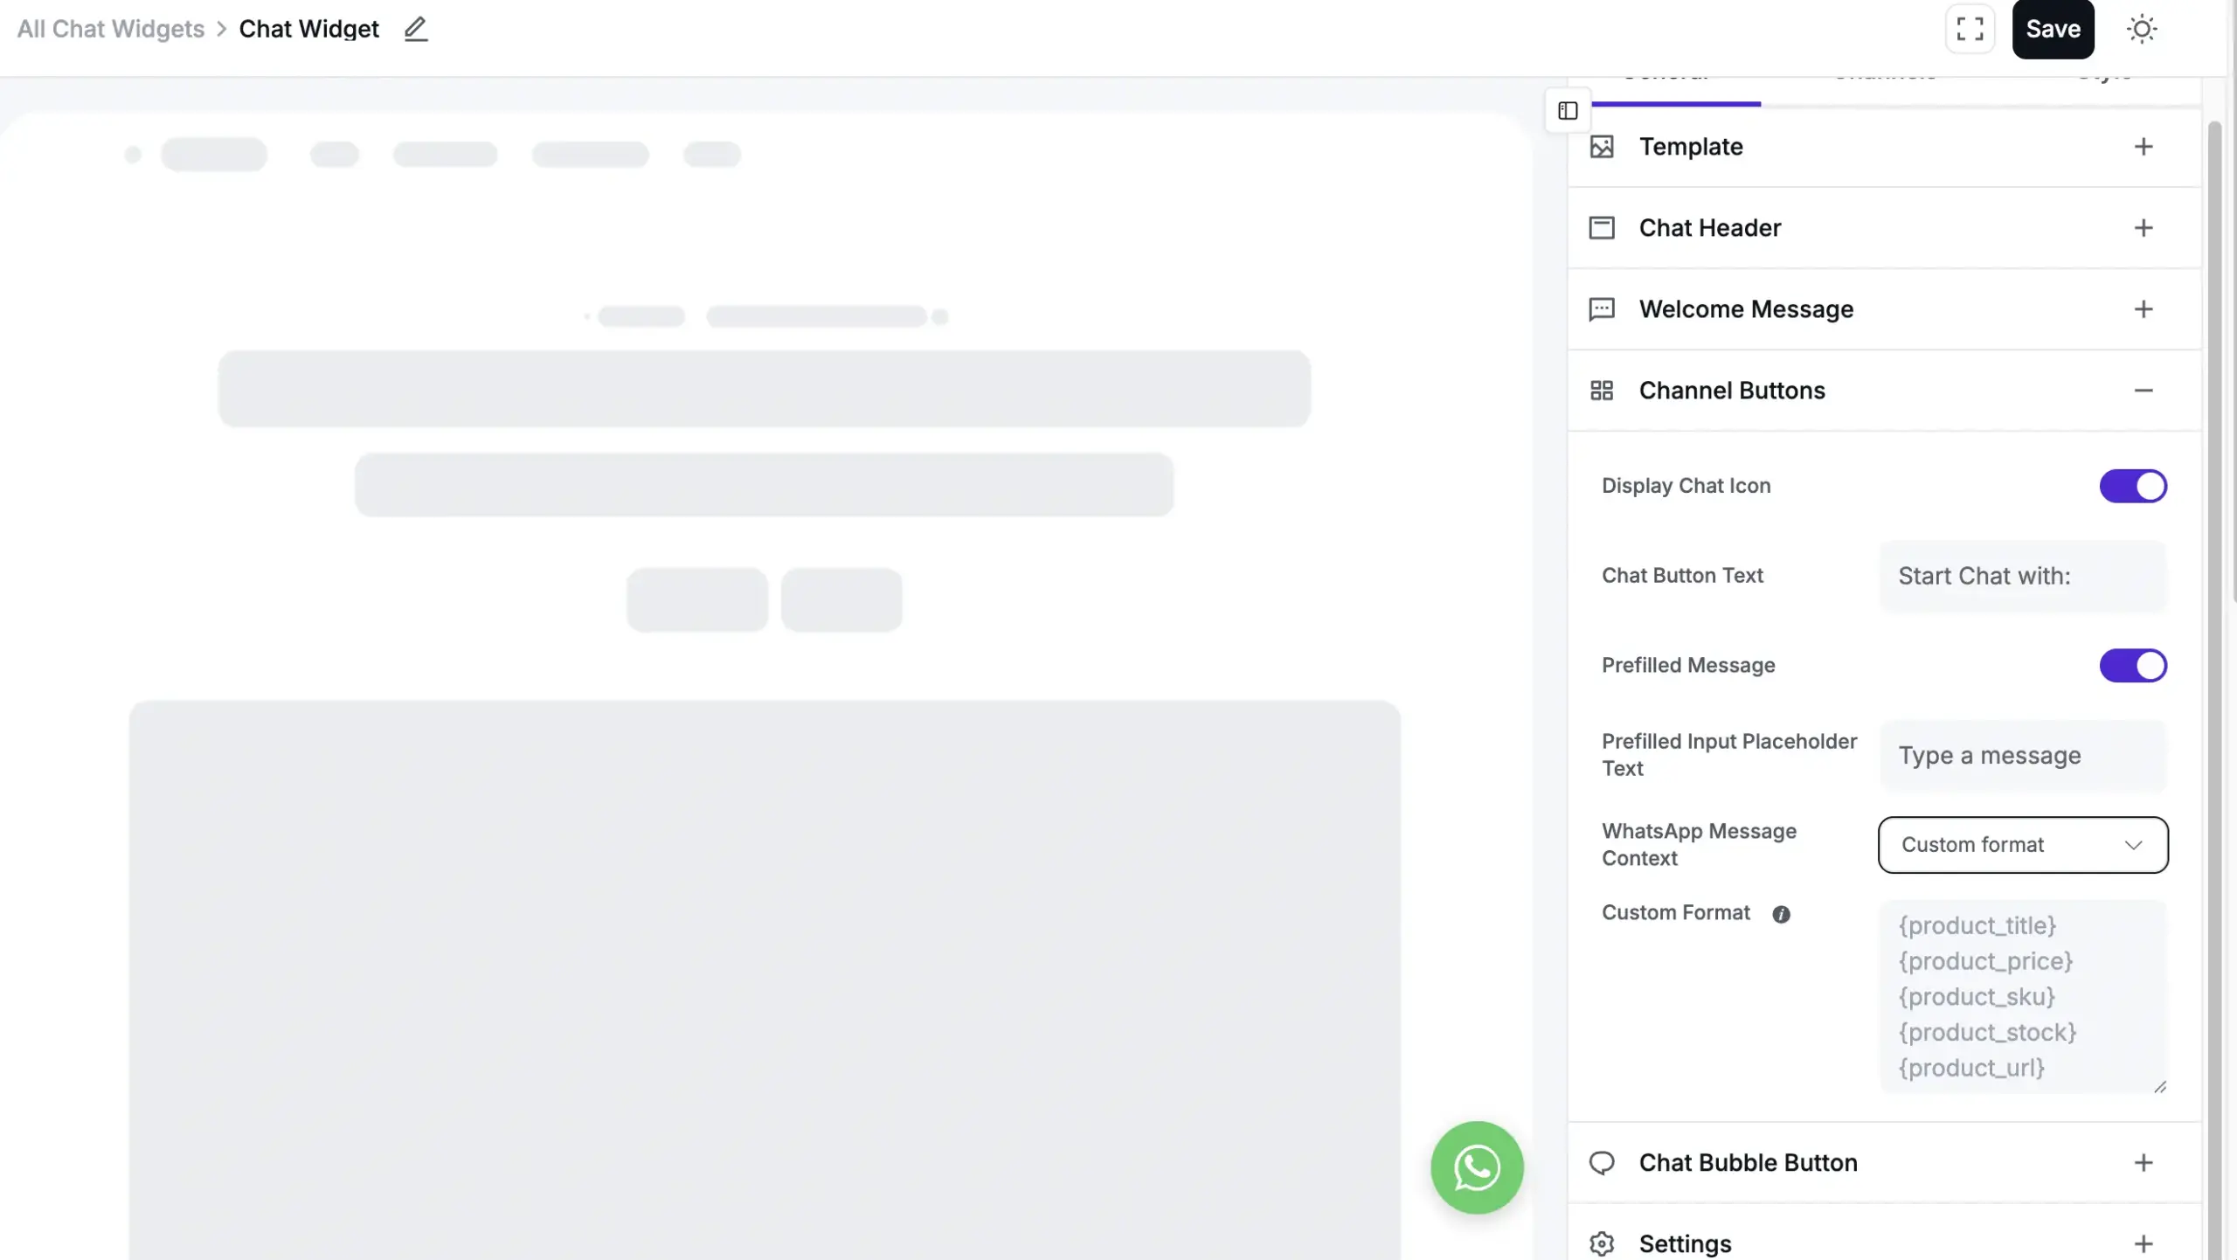Click the Custom Format label

coord(1675,913)
